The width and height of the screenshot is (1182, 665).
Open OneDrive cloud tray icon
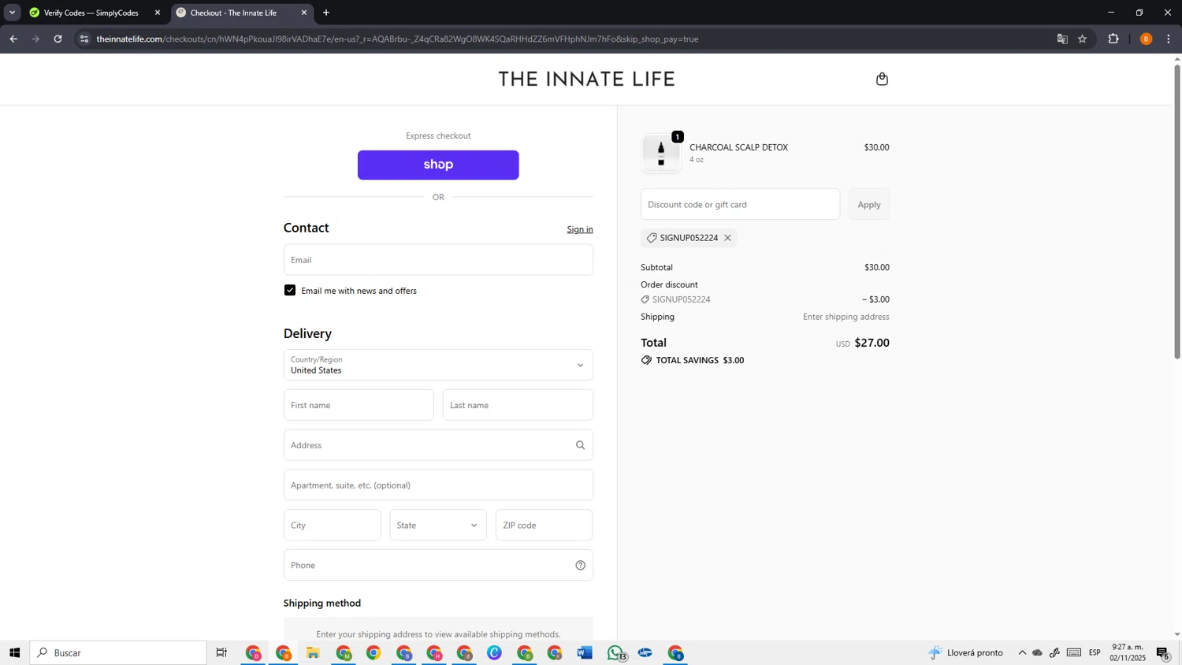[x=1038, y=652]
